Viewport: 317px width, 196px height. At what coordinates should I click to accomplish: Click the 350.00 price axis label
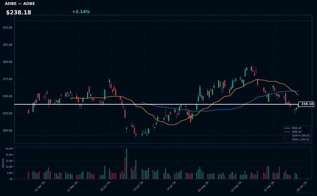(x=7, y=28)
